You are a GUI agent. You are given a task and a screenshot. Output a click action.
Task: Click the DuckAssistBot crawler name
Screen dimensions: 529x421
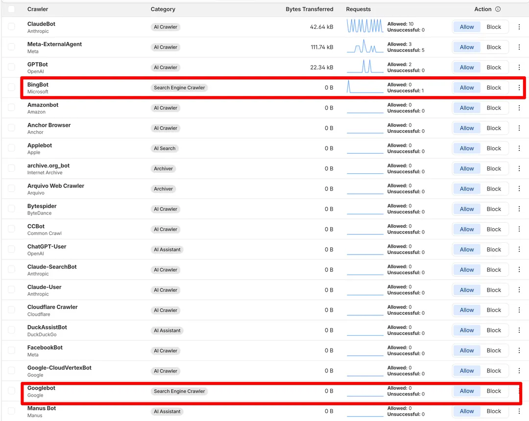click(x=47, y=327)
